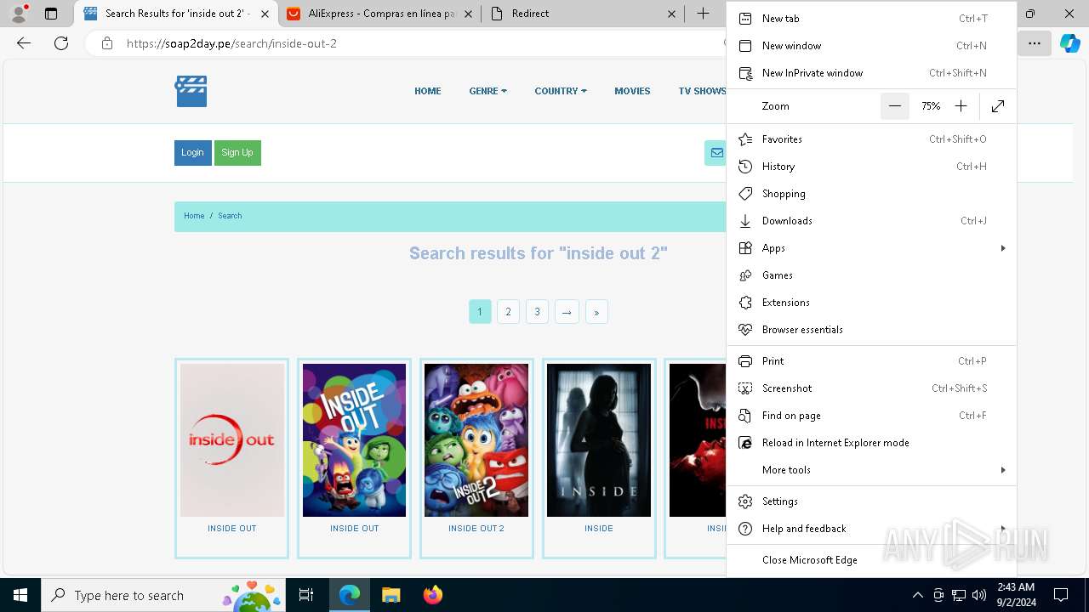Choose New window in the menu
Image resolution: width=1089 pixels, height=612 pixels.
click(871, 46)
